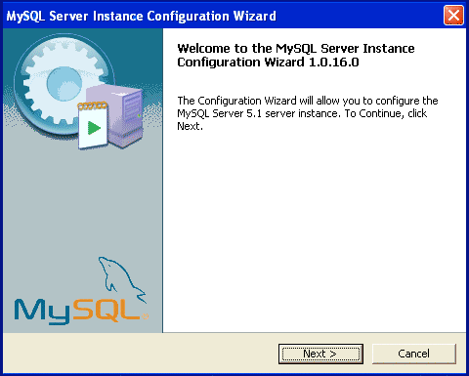Click the gear and server graphic
469x376 pixels.
click(x=78, y=92)
